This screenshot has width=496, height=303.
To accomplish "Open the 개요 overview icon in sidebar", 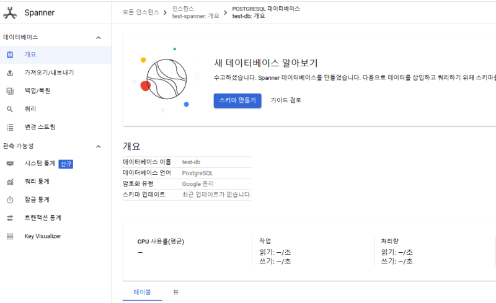I will [x=10, y=55].
